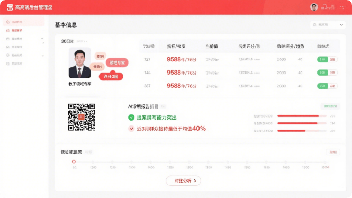Click the icon of the highlighted first sidebar item
Image resolution: width=352 pixels, height=198 pixels.
tap(8, 22)
